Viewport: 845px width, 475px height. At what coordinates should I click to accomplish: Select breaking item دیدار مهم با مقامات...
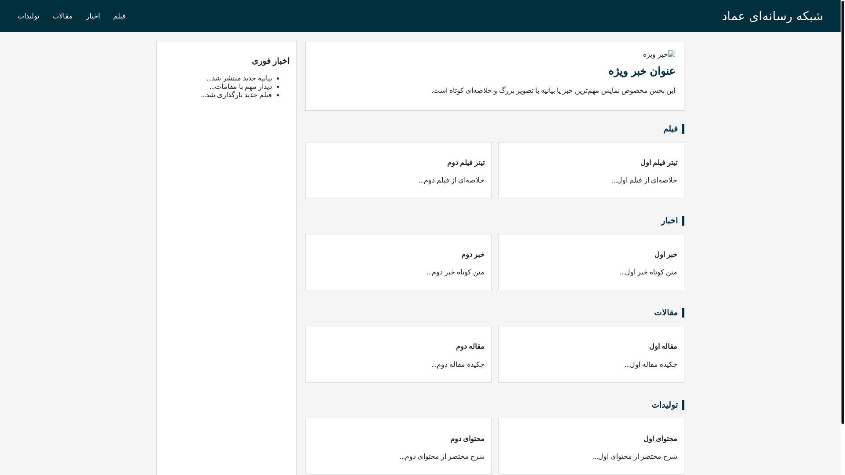point(240,87)
